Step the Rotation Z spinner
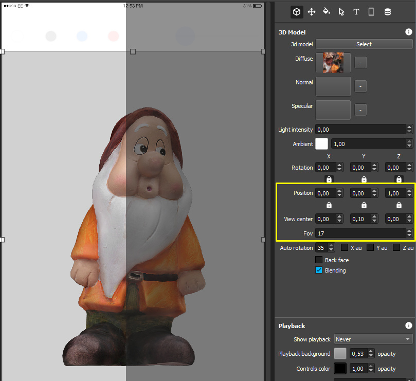Screen dimensions: 416x381 [409, 168]
